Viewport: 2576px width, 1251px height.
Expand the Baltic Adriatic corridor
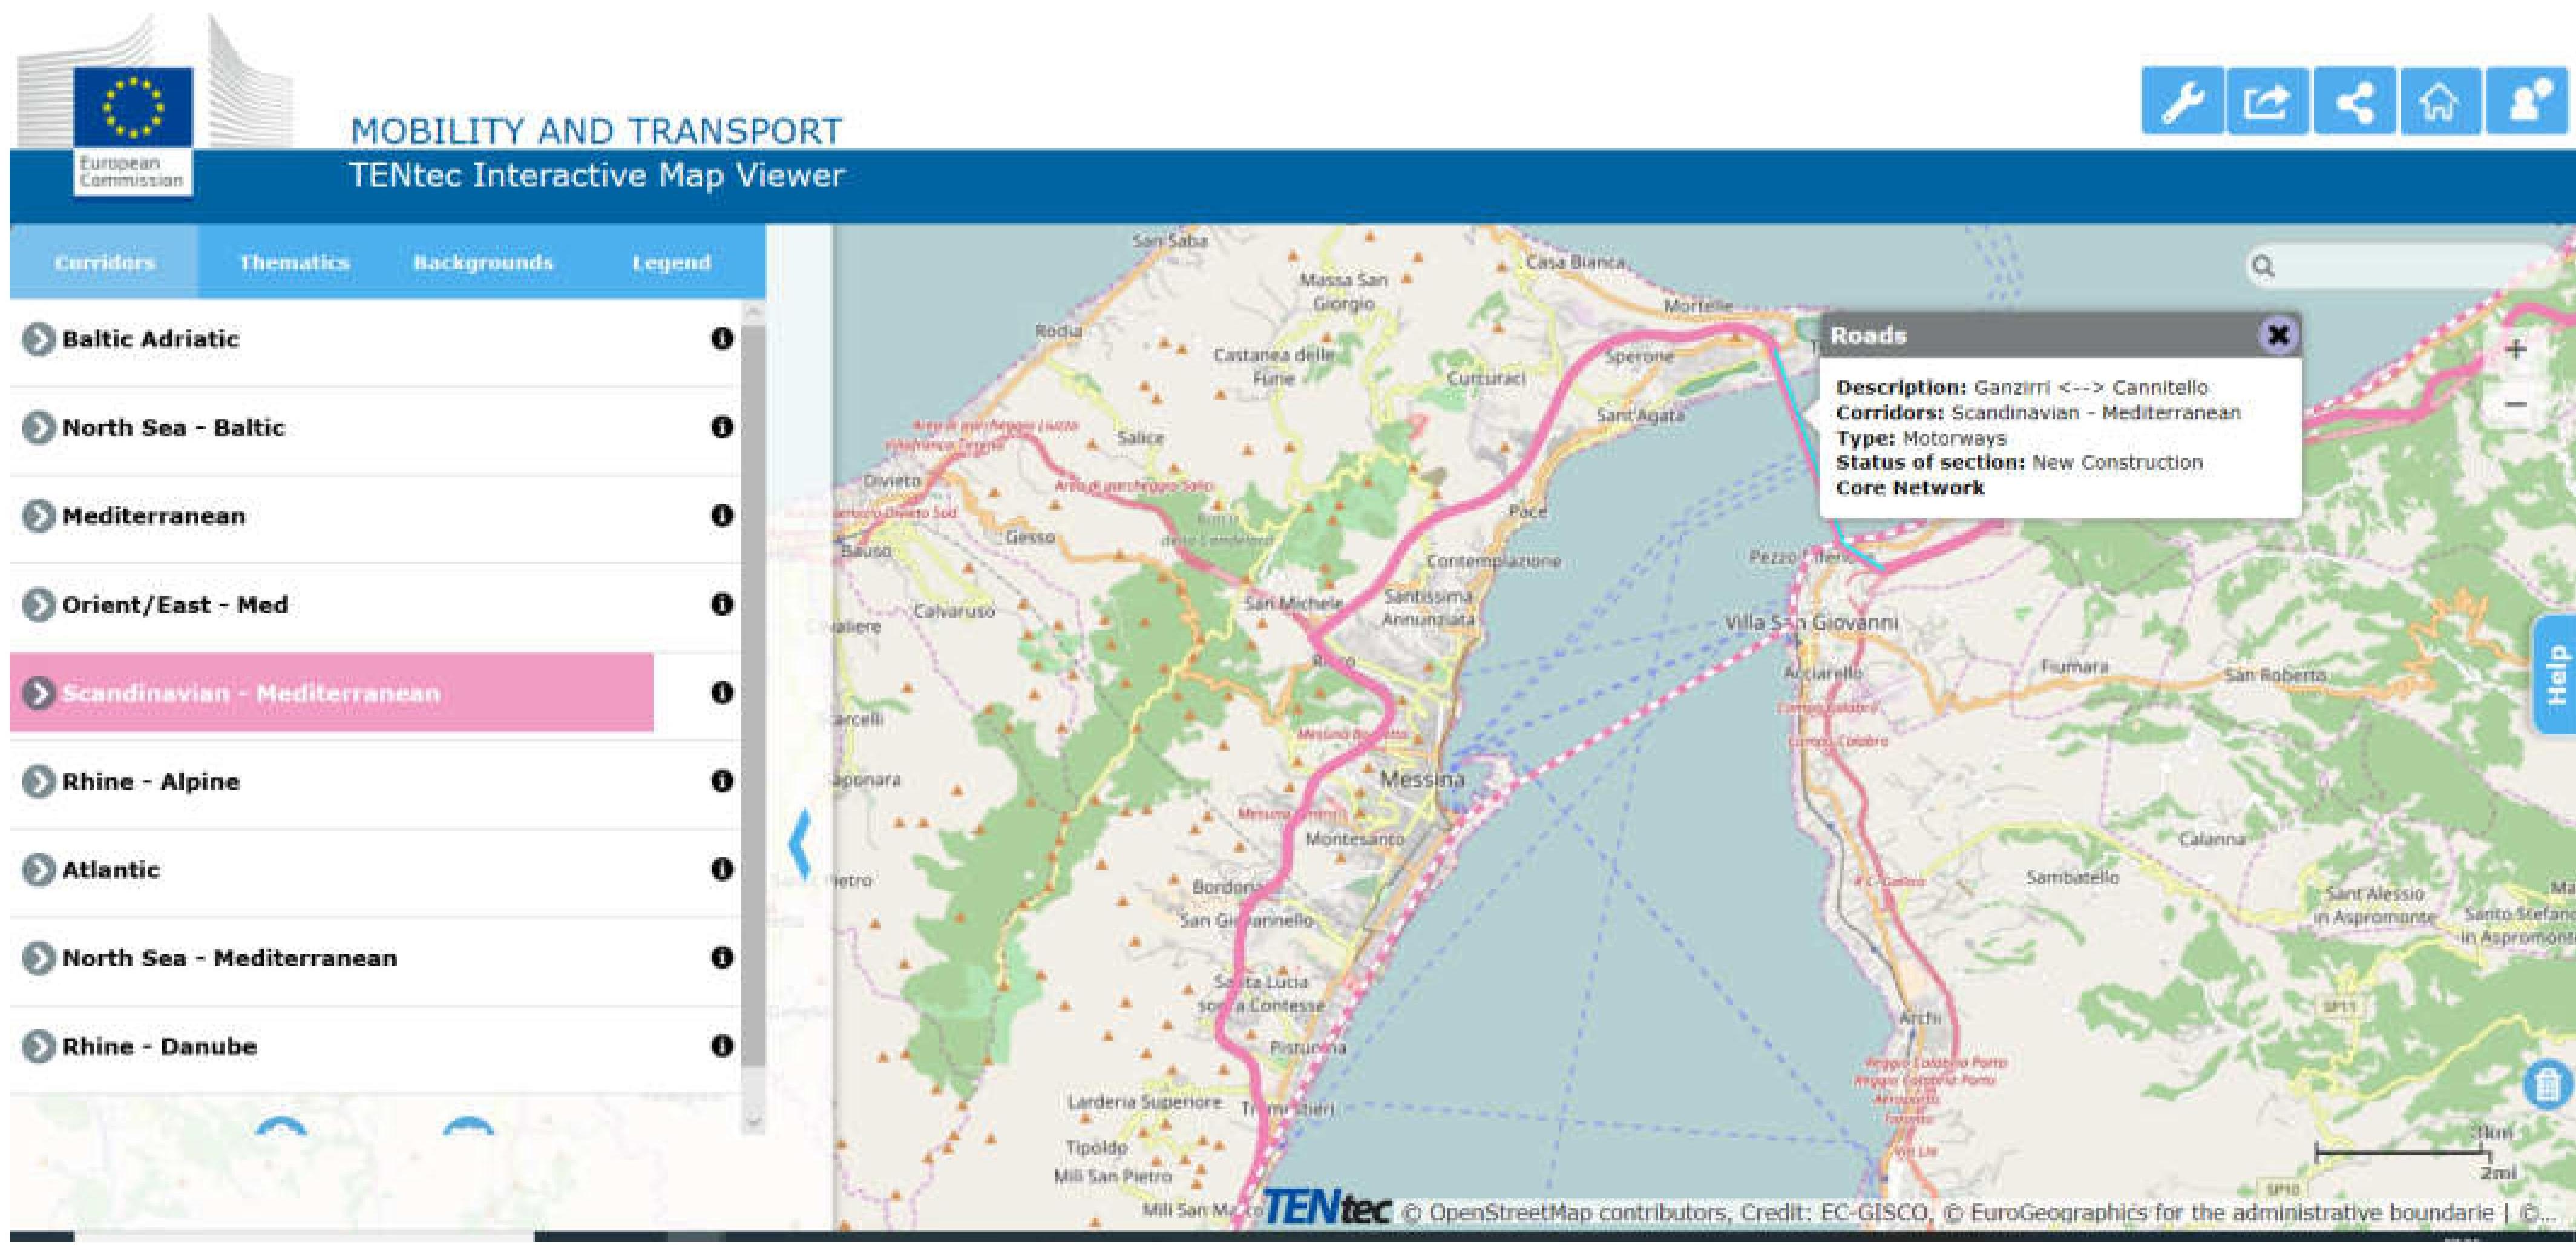38,339
